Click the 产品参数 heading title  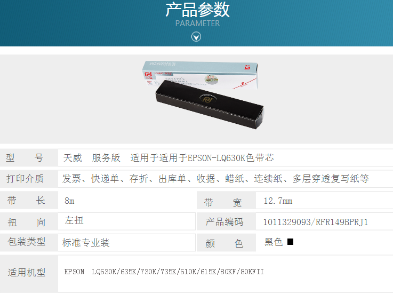click(197, 10)
